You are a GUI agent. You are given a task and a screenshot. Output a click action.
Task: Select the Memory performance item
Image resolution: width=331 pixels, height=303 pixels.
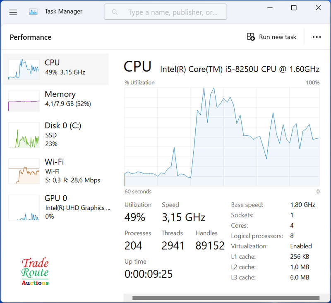click(x=56, y=101)
